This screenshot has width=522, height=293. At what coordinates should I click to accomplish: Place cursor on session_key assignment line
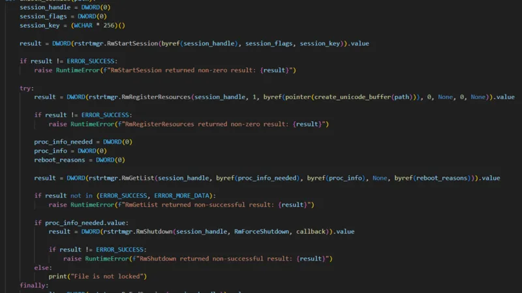click(x=72, y=25)
